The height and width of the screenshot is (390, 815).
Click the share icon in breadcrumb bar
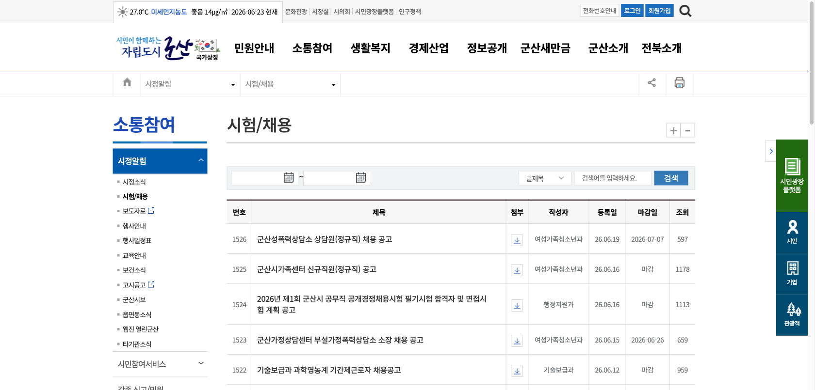pos(652,83)
